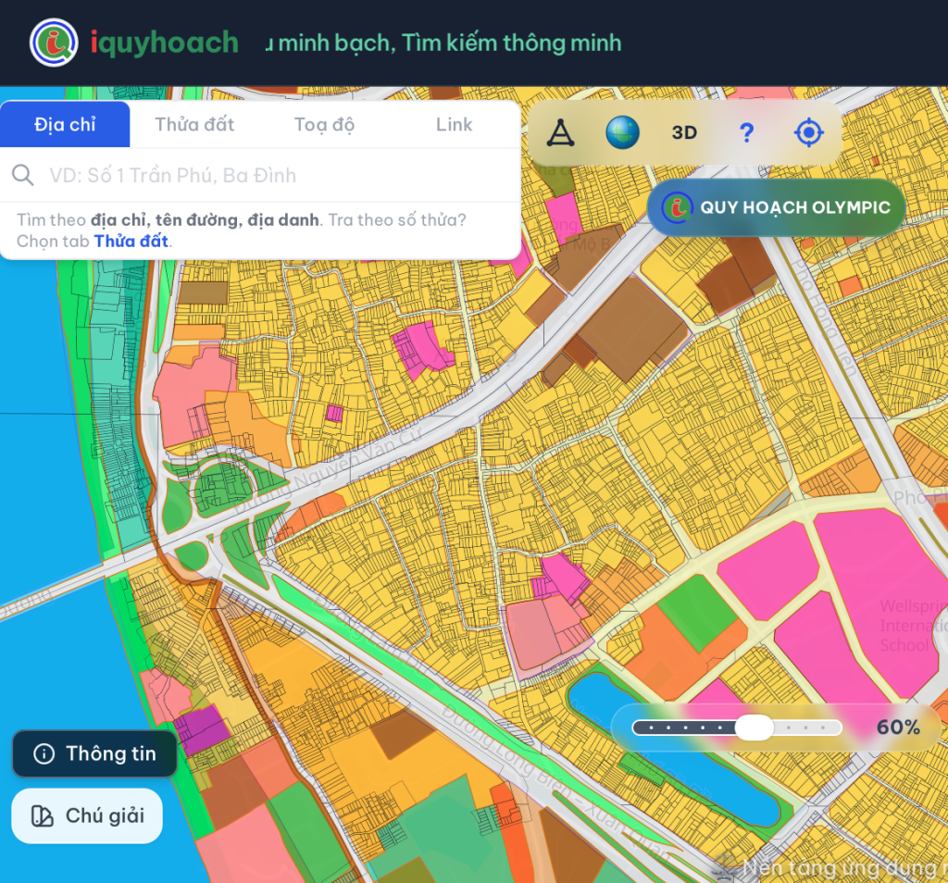Image resolution: width=948 pixels, height=883 pixels.
Task: Click the legend icon in Chú giải
Action: tap(43, 816)
